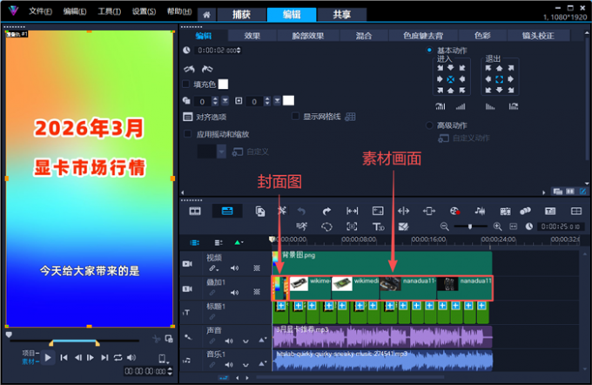
Task: Open the 3D Title Editor
Action: [378, 226]
